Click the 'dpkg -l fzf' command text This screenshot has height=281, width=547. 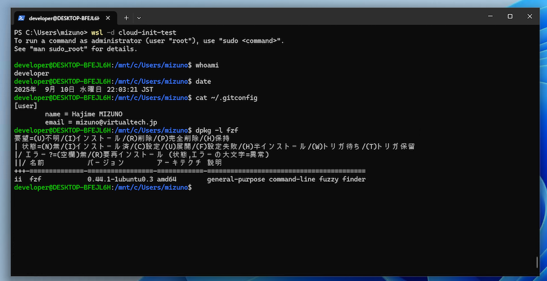click(217, 131)
